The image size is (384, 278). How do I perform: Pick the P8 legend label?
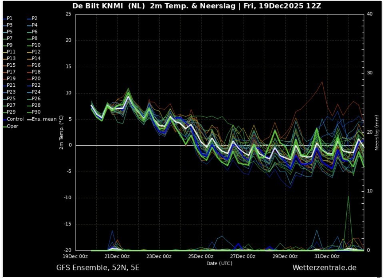[33, 38]
